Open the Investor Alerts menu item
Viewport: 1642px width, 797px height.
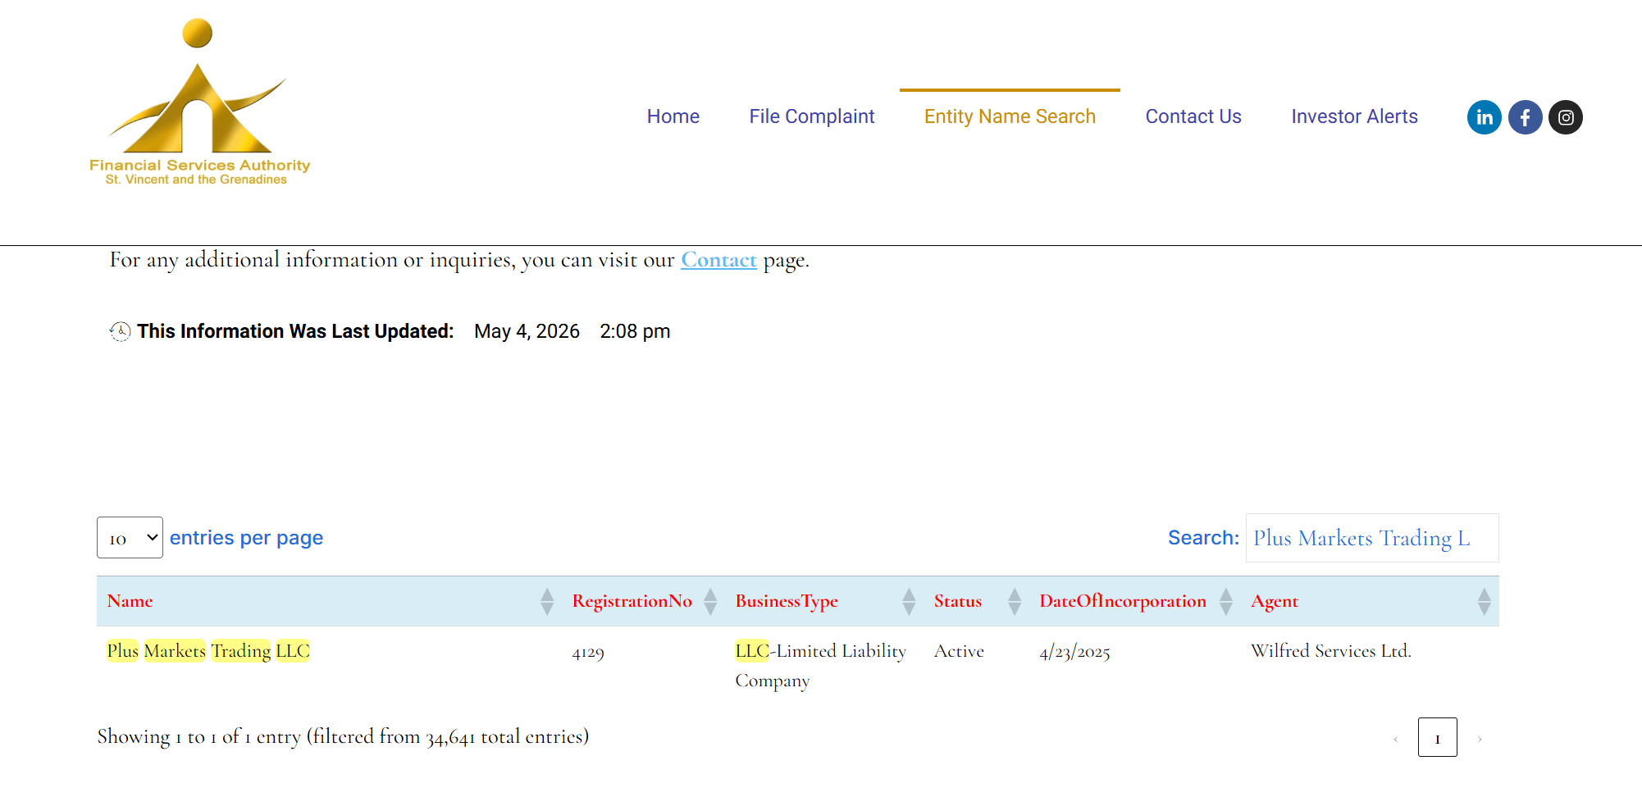coord(1354,116)
